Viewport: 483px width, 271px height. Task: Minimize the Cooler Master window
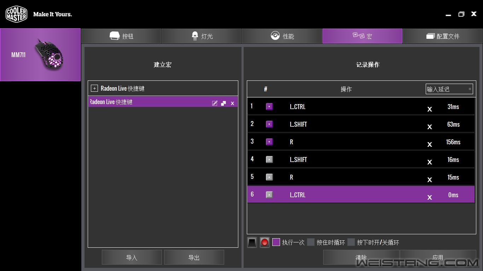[x=448, y=15]
